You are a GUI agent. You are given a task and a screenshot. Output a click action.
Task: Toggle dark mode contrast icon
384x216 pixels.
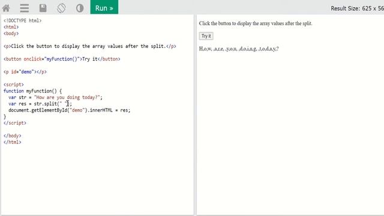80,8
